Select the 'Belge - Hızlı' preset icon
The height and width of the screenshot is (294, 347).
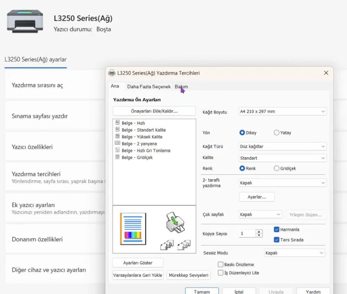click(117, 123)
